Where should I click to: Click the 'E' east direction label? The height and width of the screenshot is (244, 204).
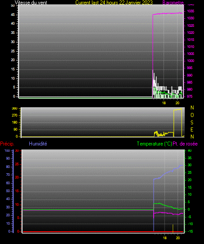coord(192,129)
